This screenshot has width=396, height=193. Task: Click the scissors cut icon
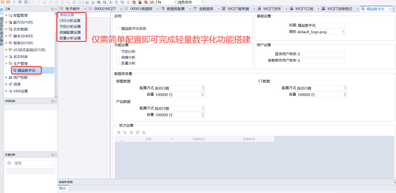[45, 2]
